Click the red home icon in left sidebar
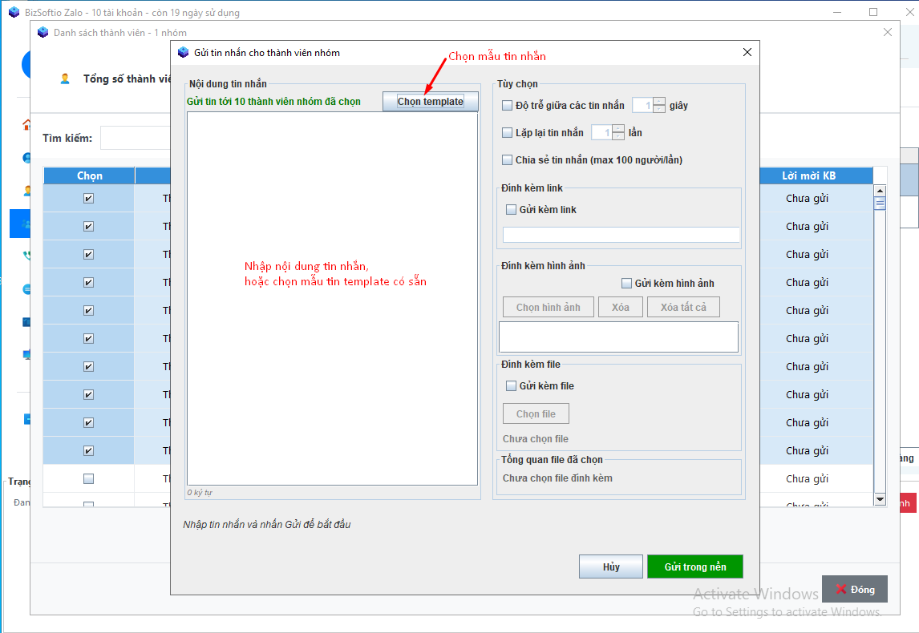The width and height of the screenshot is (919, 633). 26,125
